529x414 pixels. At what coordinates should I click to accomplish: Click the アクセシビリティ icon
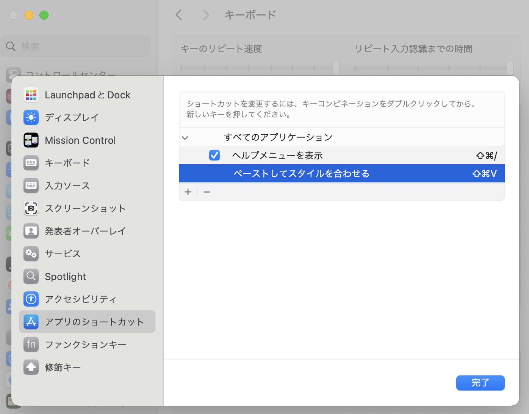(31, 299)
